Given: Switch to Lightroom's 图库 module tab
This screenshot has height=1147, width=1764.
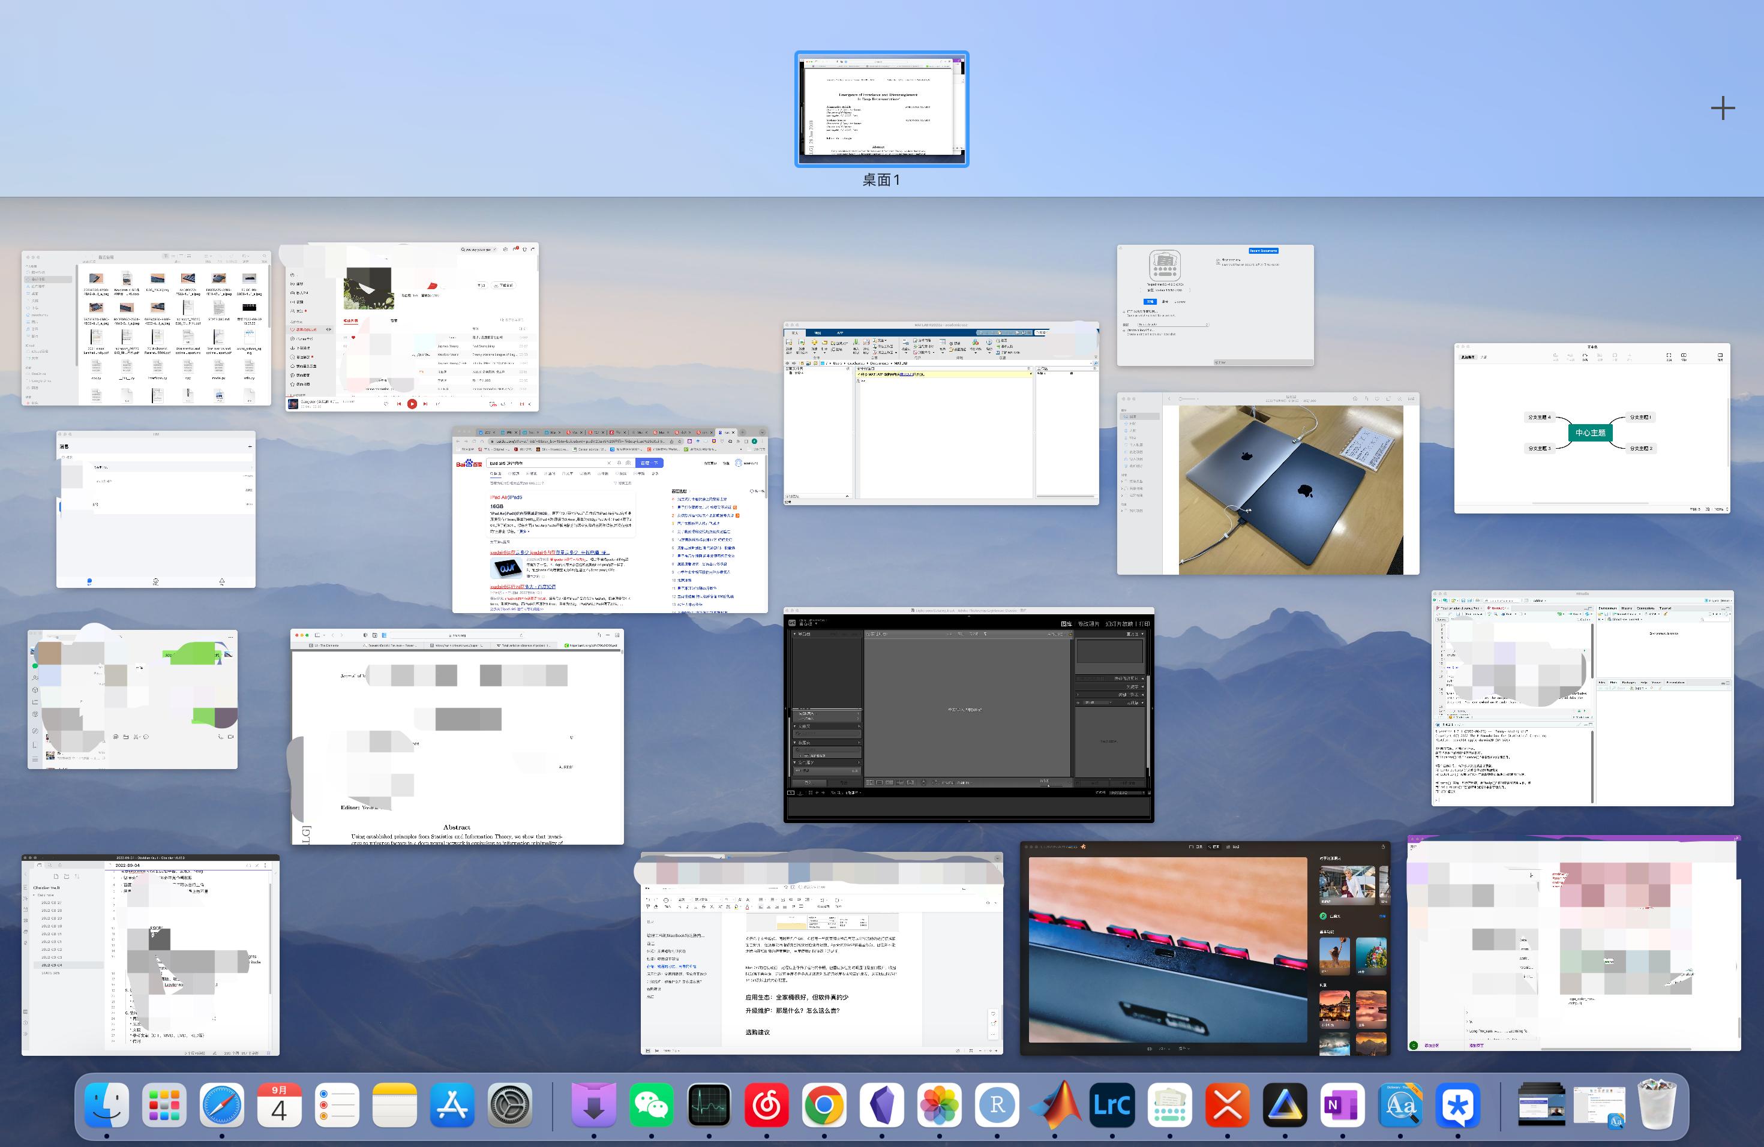Looking at the screenshot, I should click(1067, 624).
